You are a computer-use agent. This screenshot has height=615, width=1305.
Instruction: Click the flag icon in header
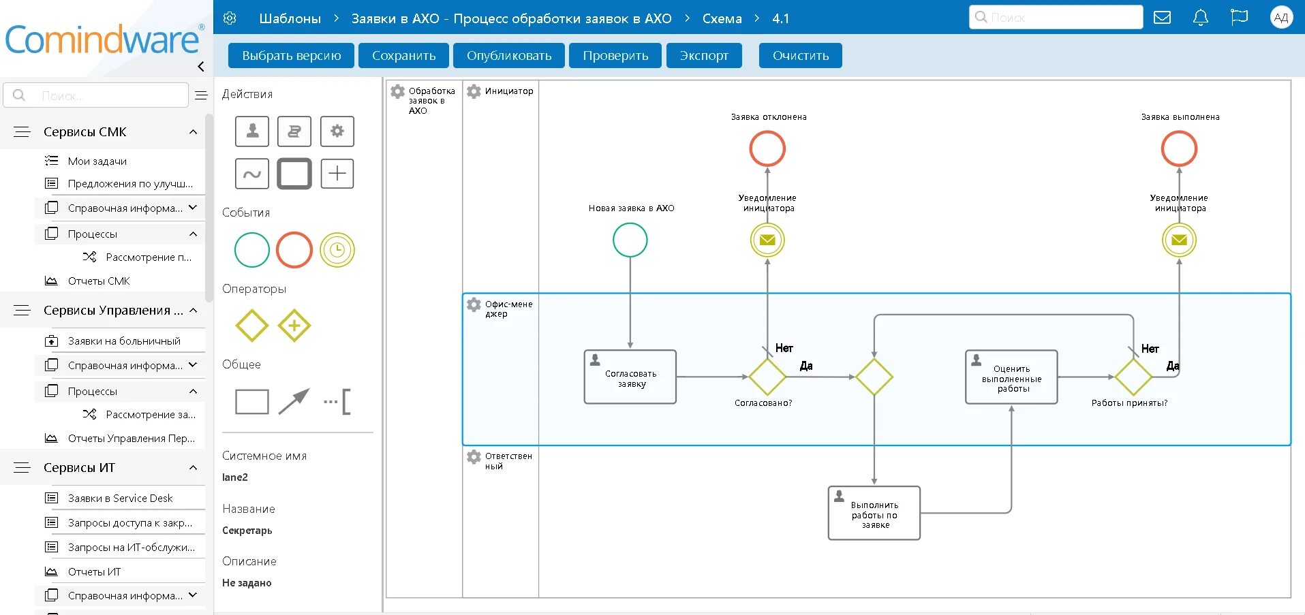[1239, 17]
